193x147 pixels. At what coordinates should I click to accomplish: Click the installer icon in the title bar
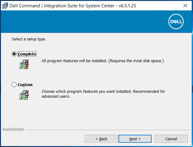[5, 6]
